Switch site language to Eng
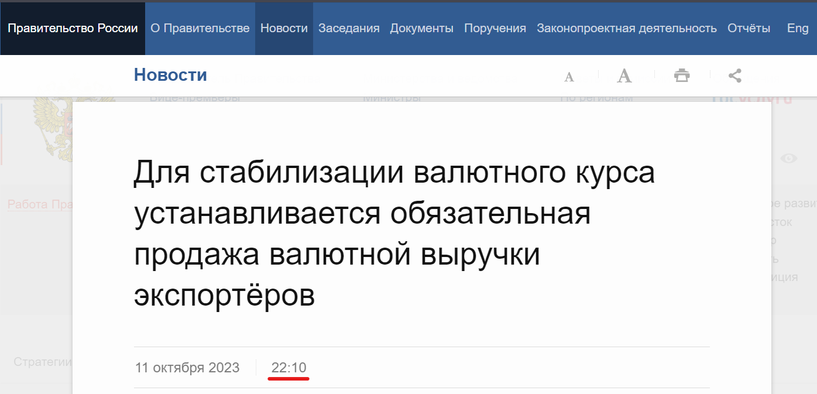This screenshot has height=394, width=817. point(798,28)
